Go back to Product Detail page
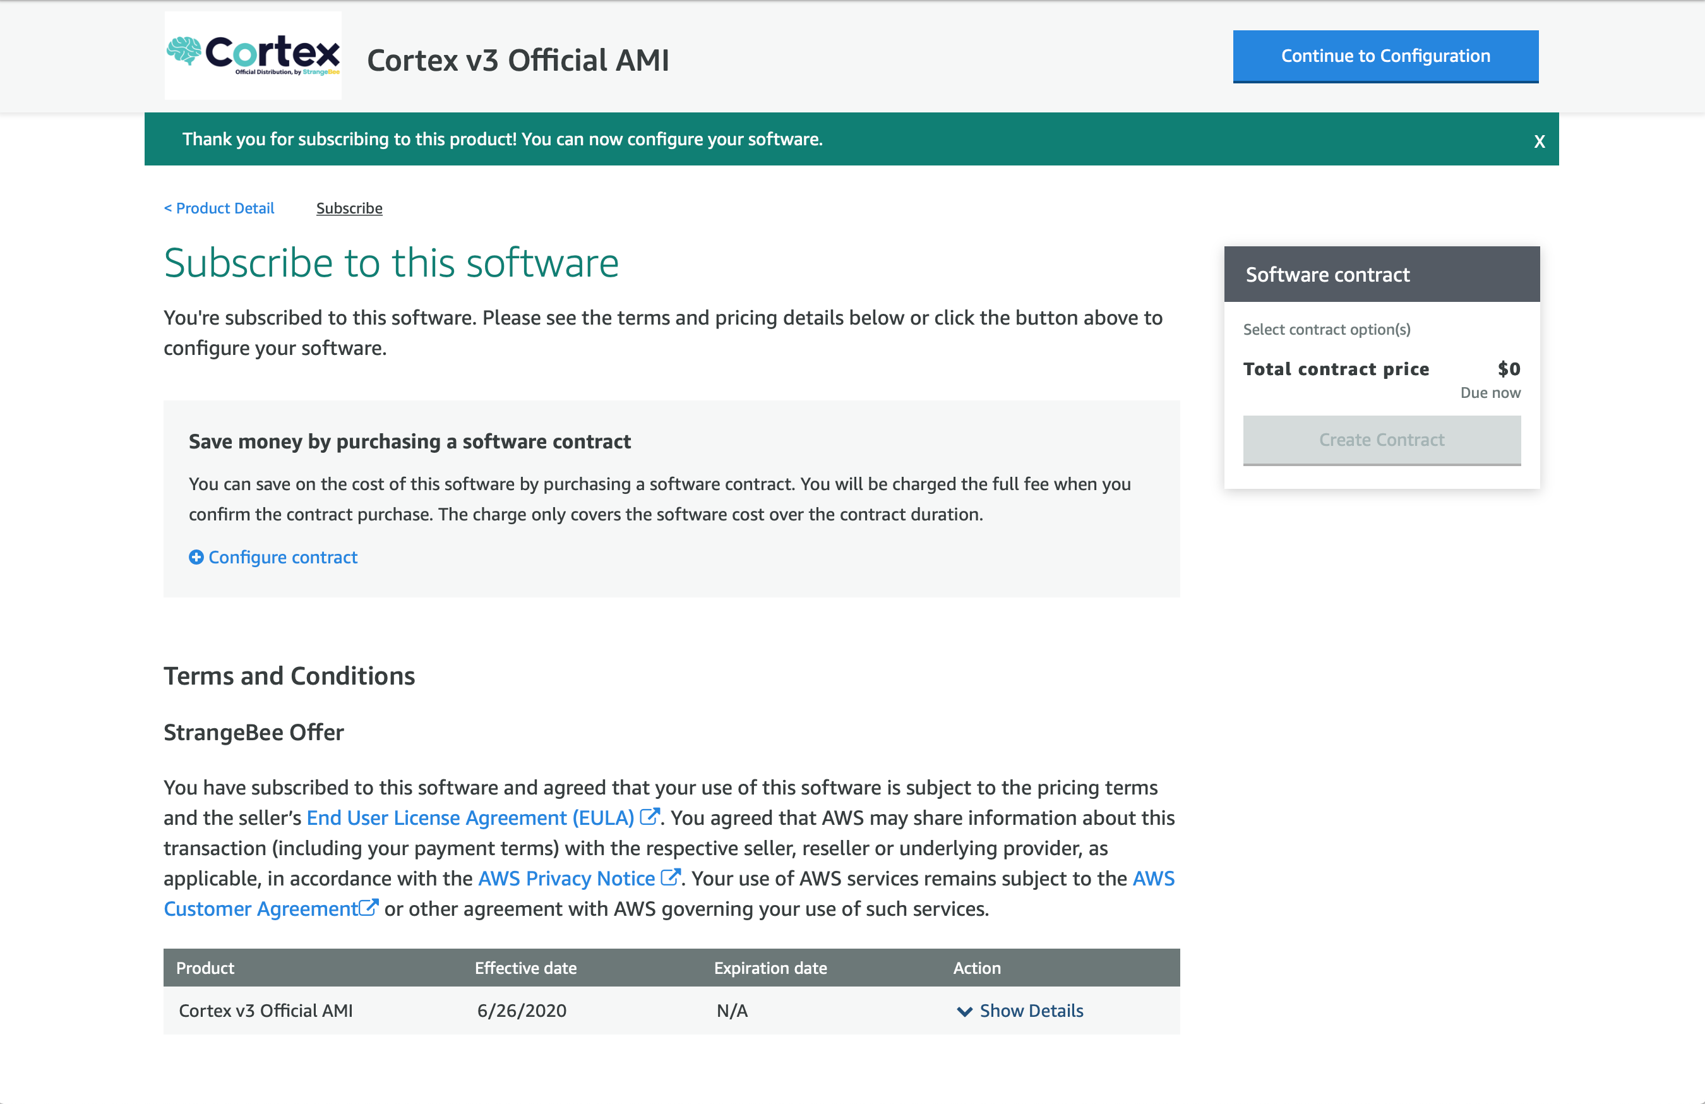Image resolution: width=1705 pixels, height=1104 pixels. [x=219, y=208]
